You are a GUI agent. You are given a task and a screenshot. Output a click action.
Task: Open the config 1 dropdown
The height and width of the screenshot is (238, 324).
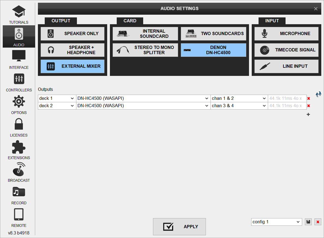(277, 222)
